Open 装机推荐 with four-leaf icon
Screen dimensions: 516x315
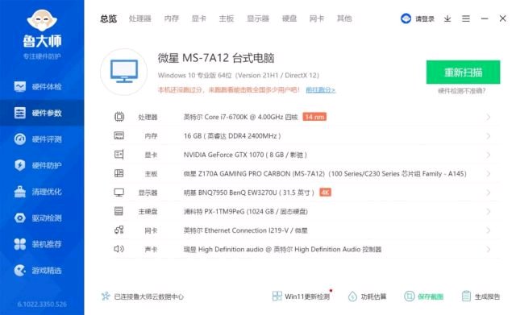pos(38,244)
